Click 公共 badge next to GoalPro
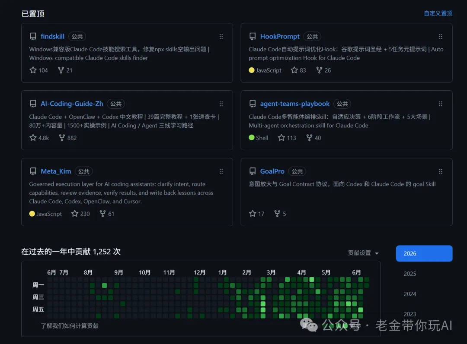This screenshot has height=344, width=467. click(297, 171)
